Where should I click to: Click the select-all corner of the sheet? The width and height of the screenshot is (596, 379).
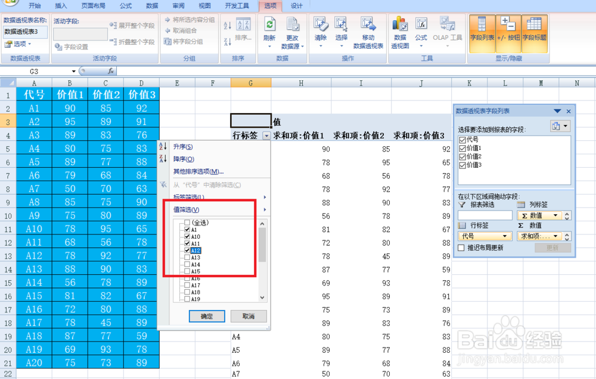click(x=8, y=83)
